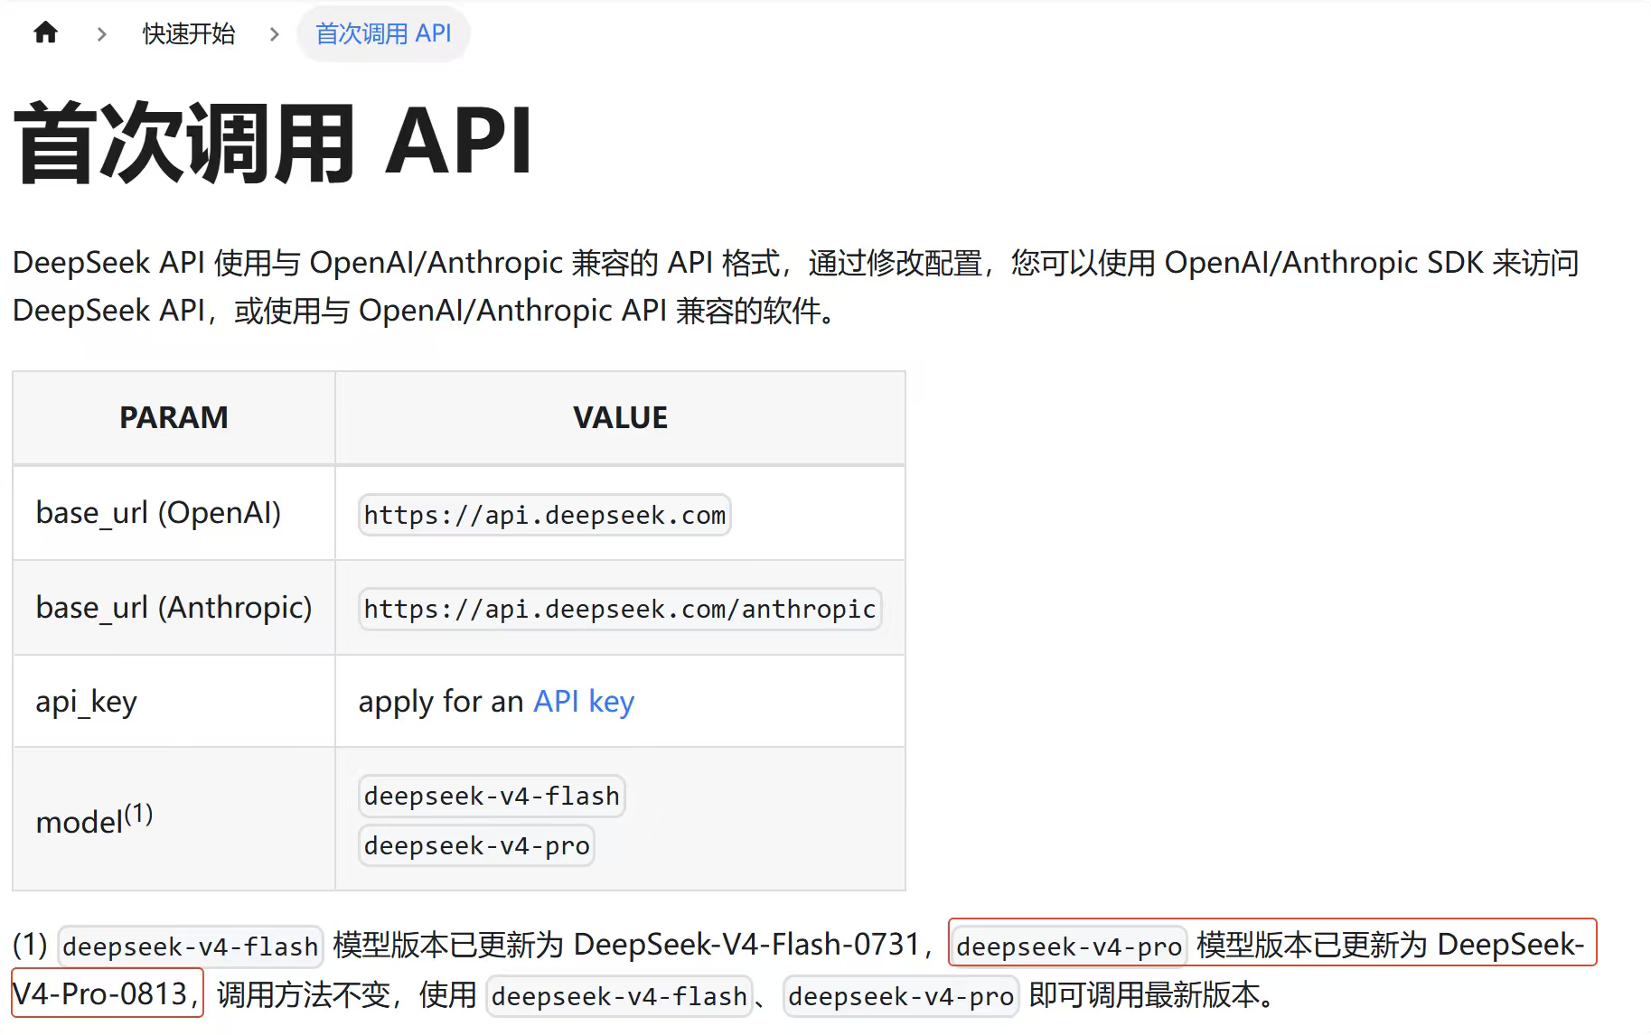Click the DeepSeek-V4-Flash-0731 version text in footnote
This screenshot has width=1651, height=1035.
coord(746,945)
